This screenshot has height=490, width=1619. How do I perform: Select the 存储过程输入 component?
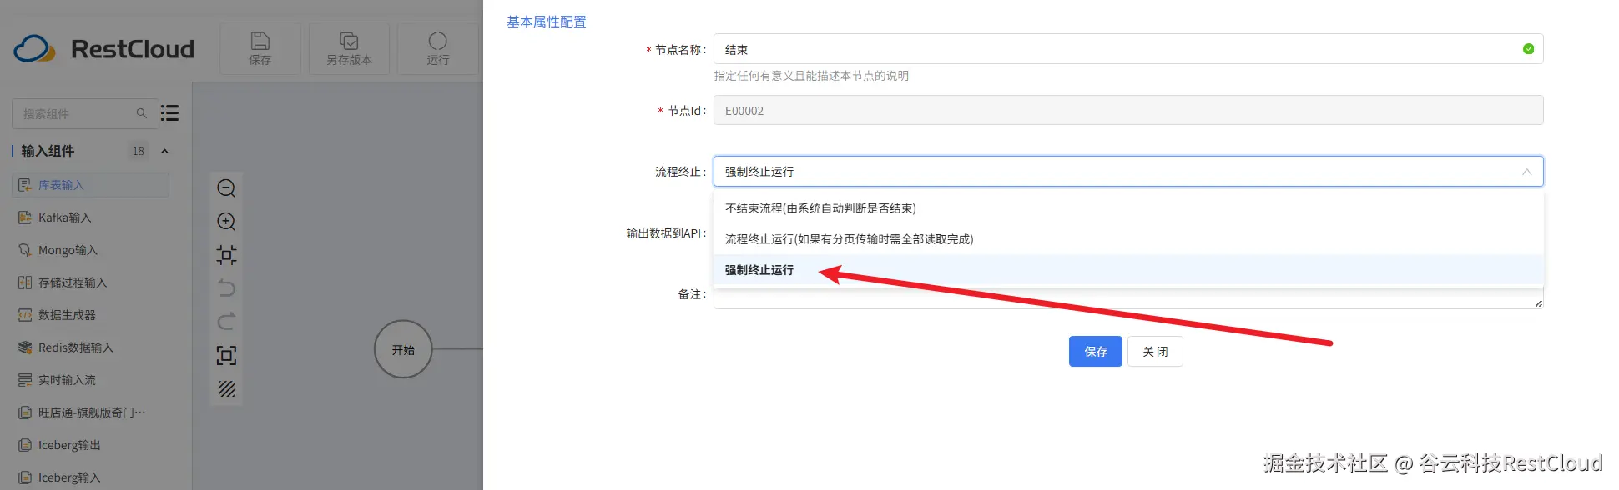tap(91, 282)
